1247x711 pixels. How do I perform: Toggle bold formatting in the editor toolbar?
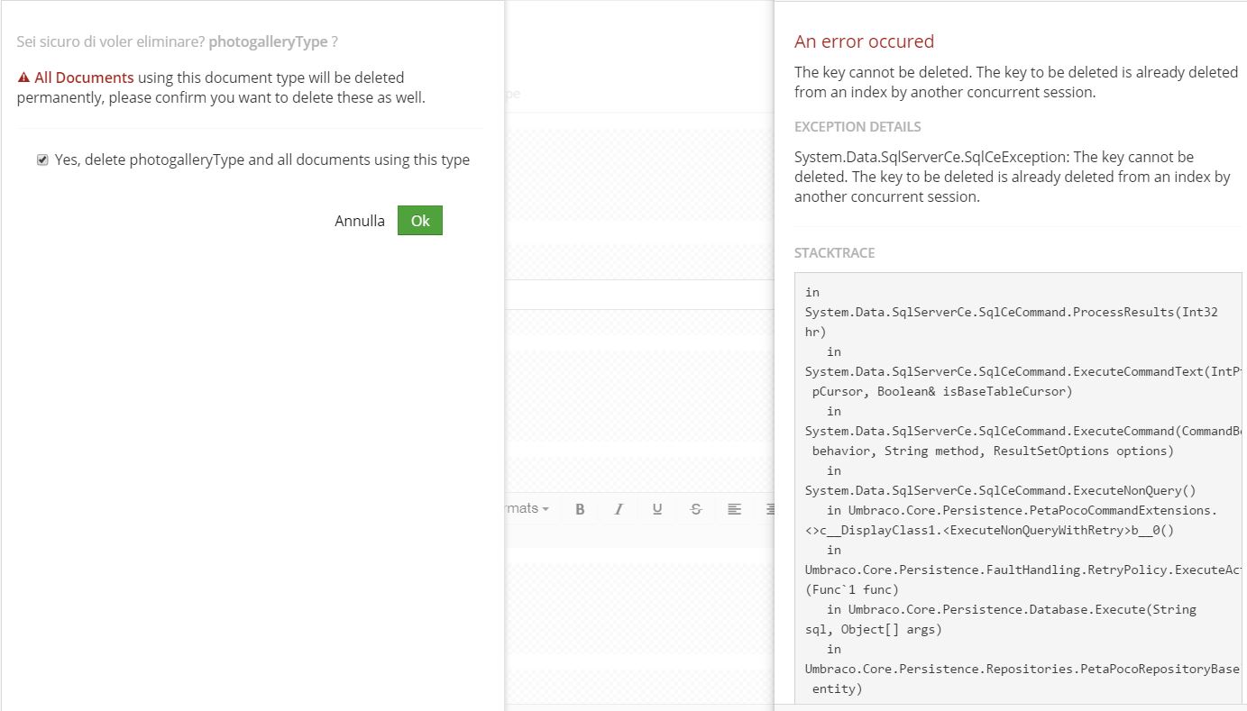580,509
